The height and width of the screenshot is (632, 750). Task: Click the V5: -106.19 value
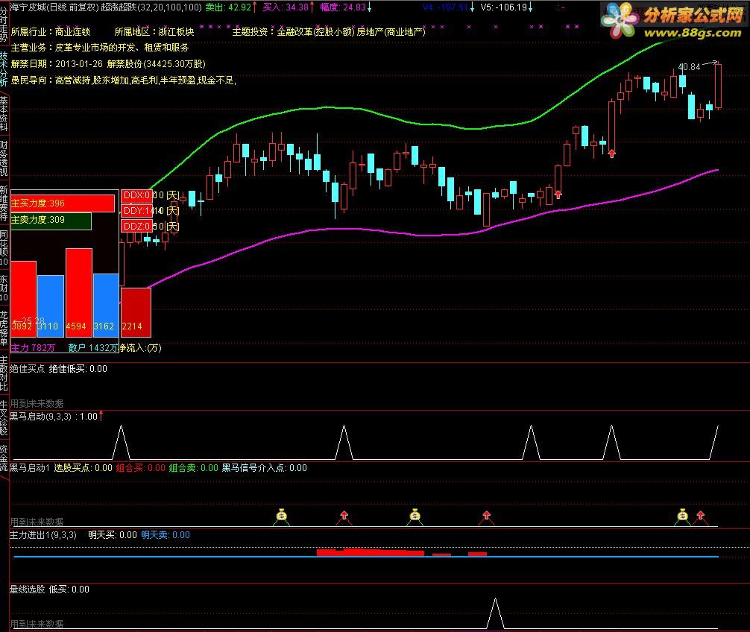pyautogui.click(x=504, y=7)
